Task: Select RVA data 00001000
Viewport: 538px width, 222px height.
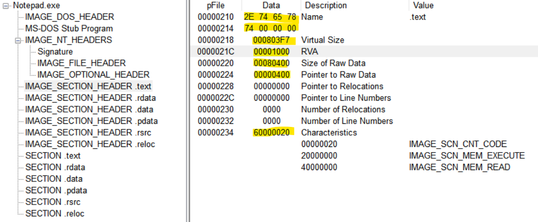Action: tap(272, 52)
